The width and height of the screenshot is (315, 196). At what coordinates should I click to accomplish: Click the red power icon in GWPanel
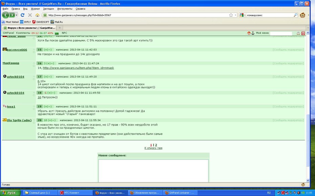(x=303, y=33)
